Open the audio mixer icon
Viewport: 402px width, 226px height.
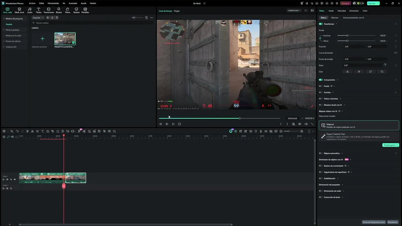(x=266, y=131)
